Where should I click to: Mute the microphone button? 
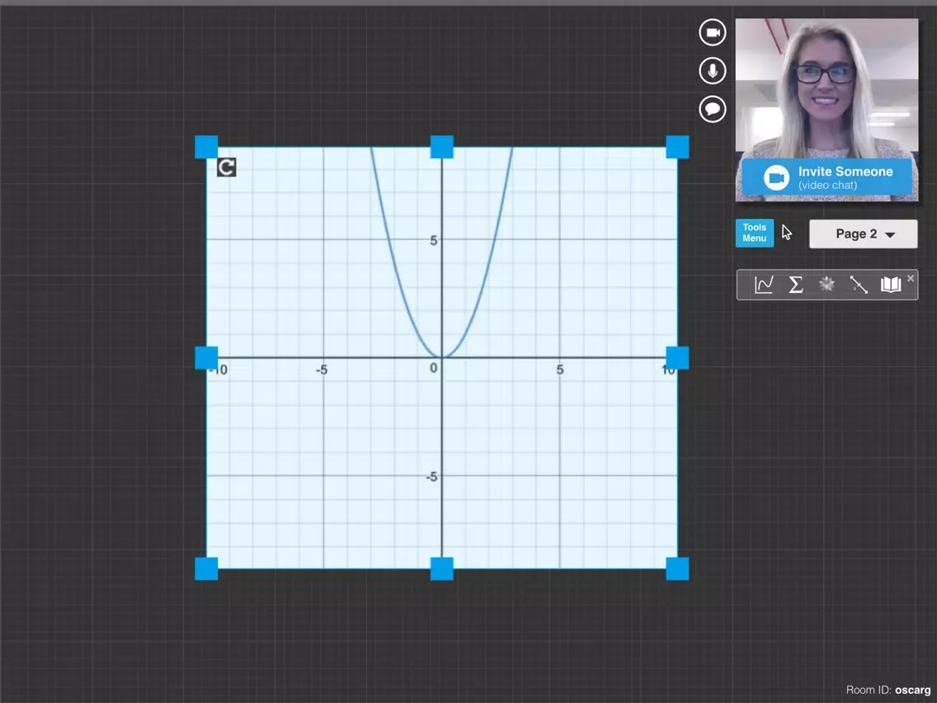click(713, 70)
